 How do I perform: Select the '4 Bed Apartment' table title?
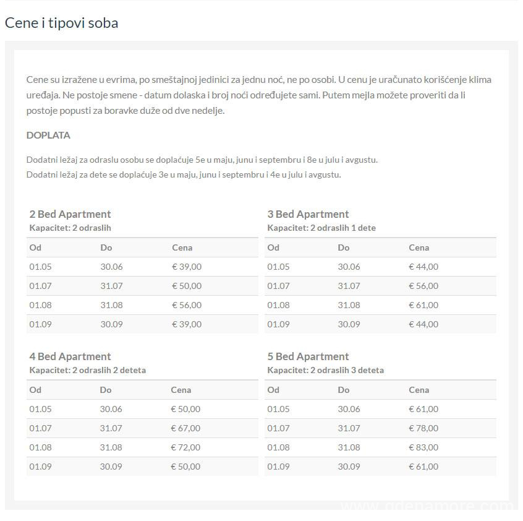[70, 356]
